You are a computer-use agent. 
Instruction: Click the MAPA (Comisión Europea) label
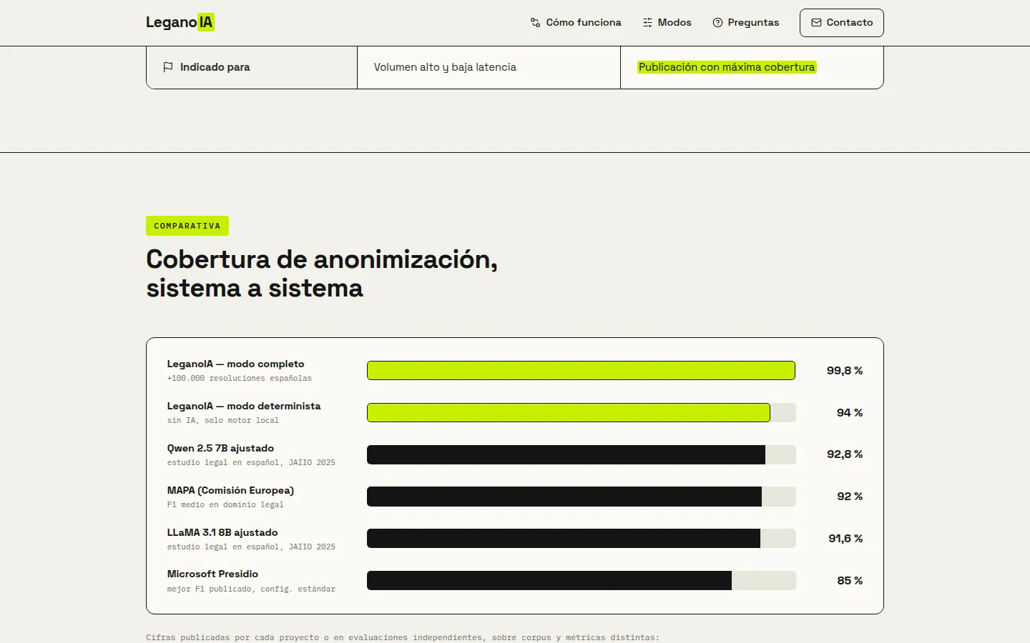[x=230, y=490]
